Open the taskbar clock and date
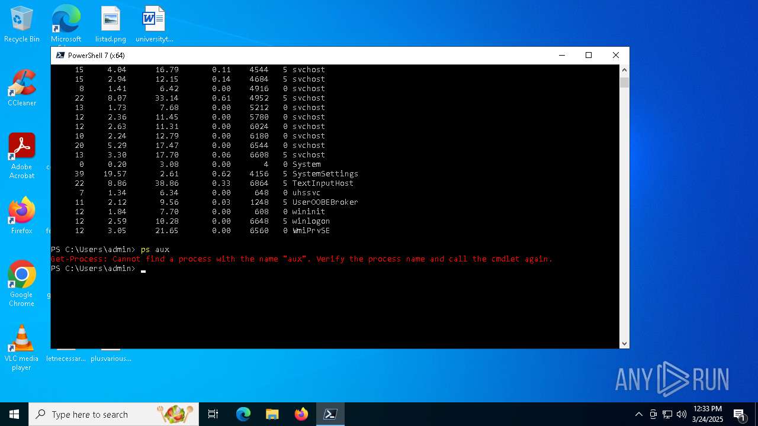This screenshot has width=758, height=426. [707, 414]
